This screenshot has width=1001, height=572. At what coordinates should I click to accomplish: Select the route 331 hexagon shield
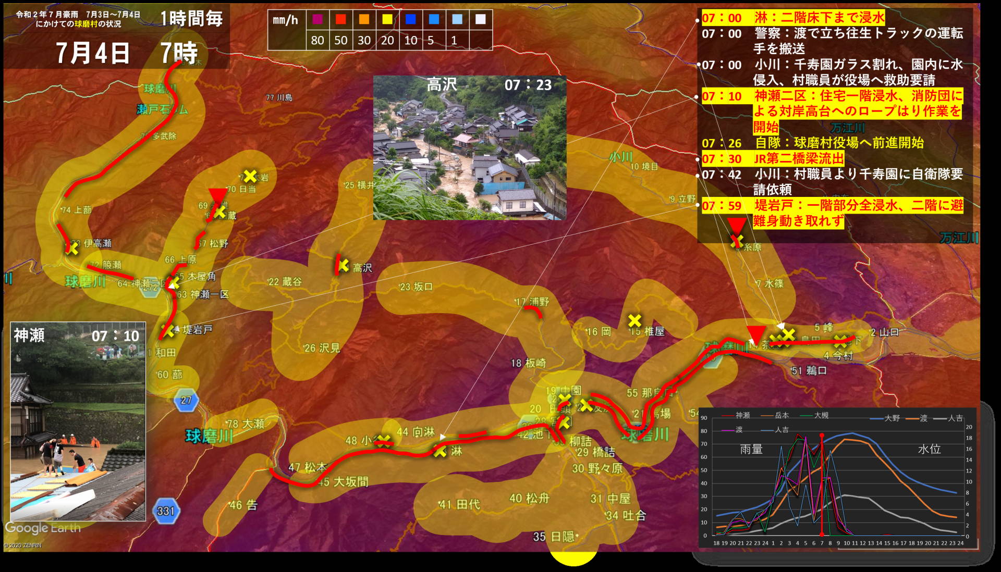[x=166, y=511]
